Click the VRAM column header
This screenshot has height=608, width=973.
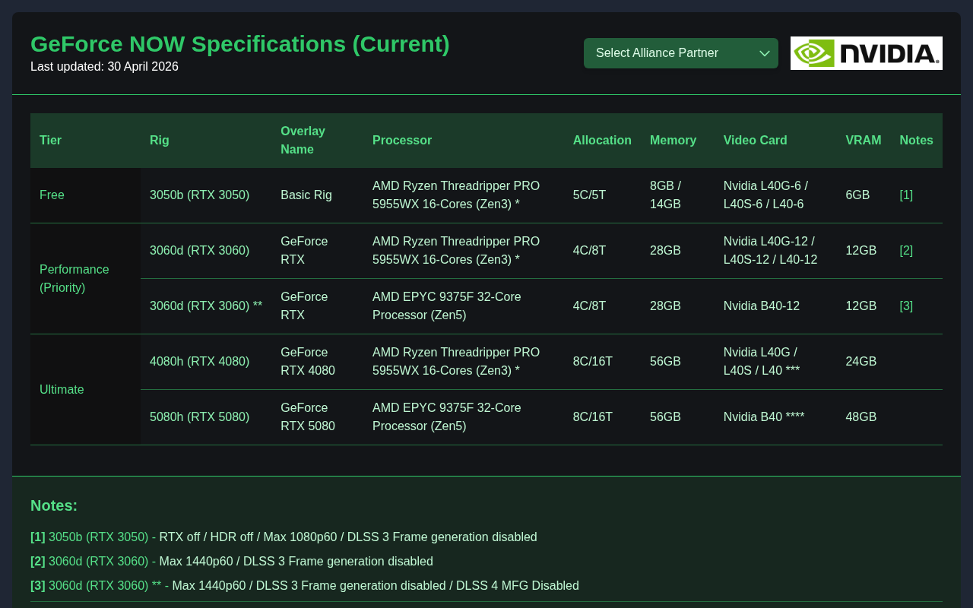coord(864,141)
